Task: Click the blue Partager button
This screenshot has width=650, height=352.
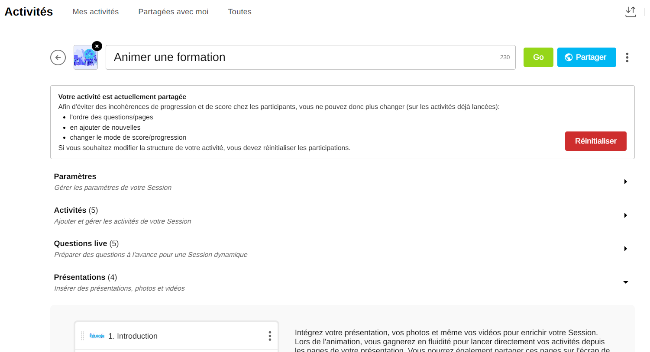Action: pyautogui.click(x=586, y=57)
